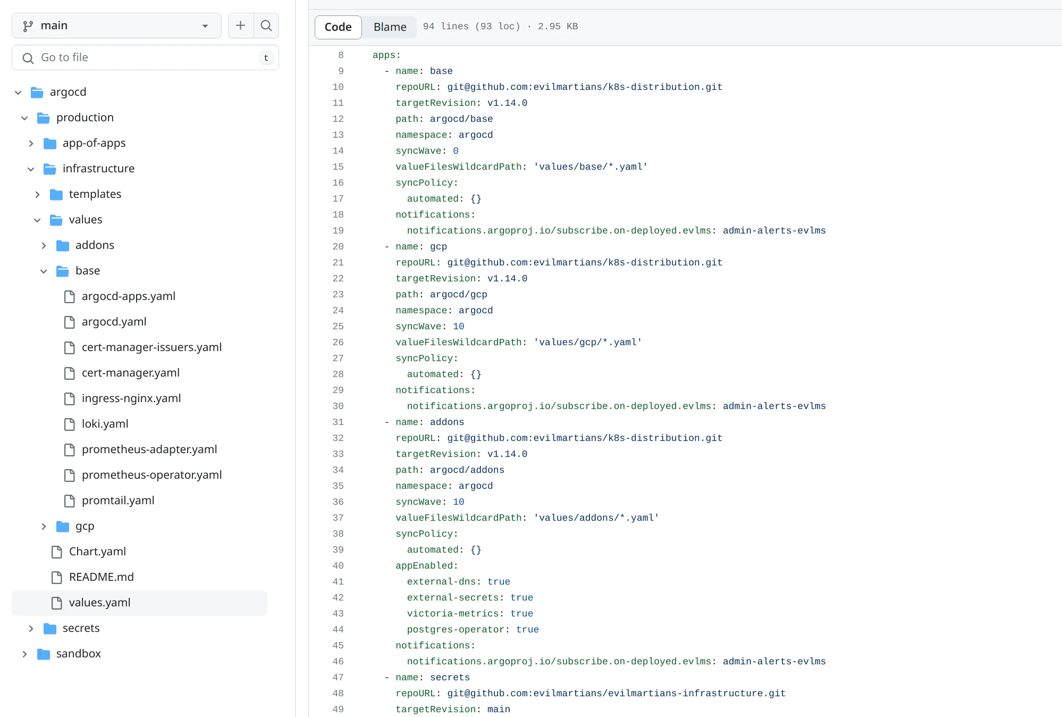Click line number 31
The height and width of the screenshot is (717, 1062).
(x=338, y=422)
